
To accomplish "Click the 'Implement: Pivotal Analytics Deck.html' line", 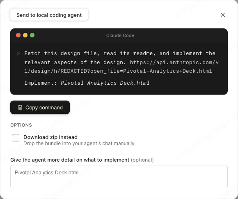I will [x=87, y=83].
